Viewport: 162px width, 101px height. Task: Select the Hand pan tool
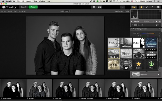coord(141,7)
